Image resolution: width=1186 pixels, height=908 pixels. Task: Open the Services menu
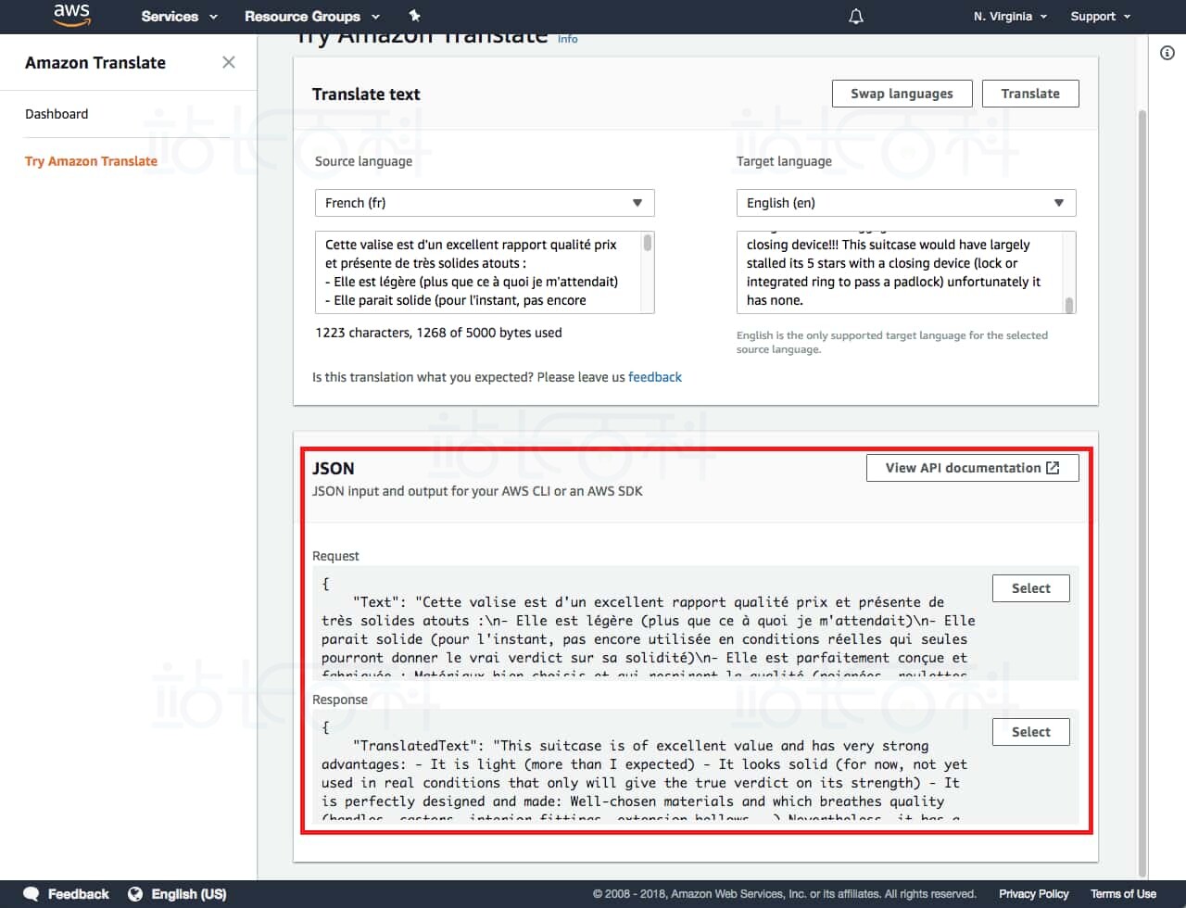[x=179, y=17]
